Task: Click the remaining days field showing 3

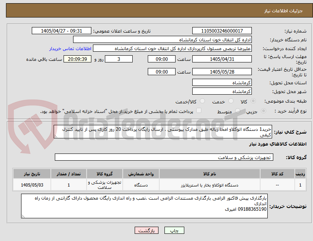Action: click(119, 59)
